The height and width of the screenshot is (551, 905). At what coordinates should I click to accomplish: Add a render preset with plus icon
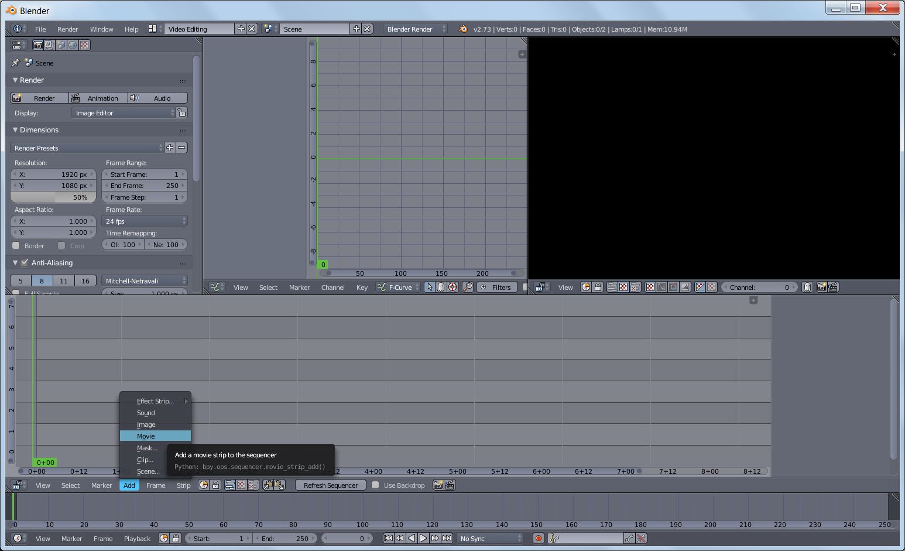(170, 148)
